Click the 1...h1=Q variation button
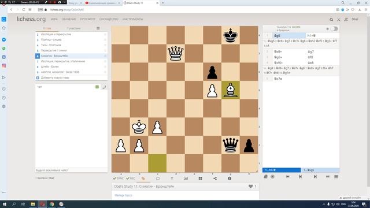 point(282,170)
